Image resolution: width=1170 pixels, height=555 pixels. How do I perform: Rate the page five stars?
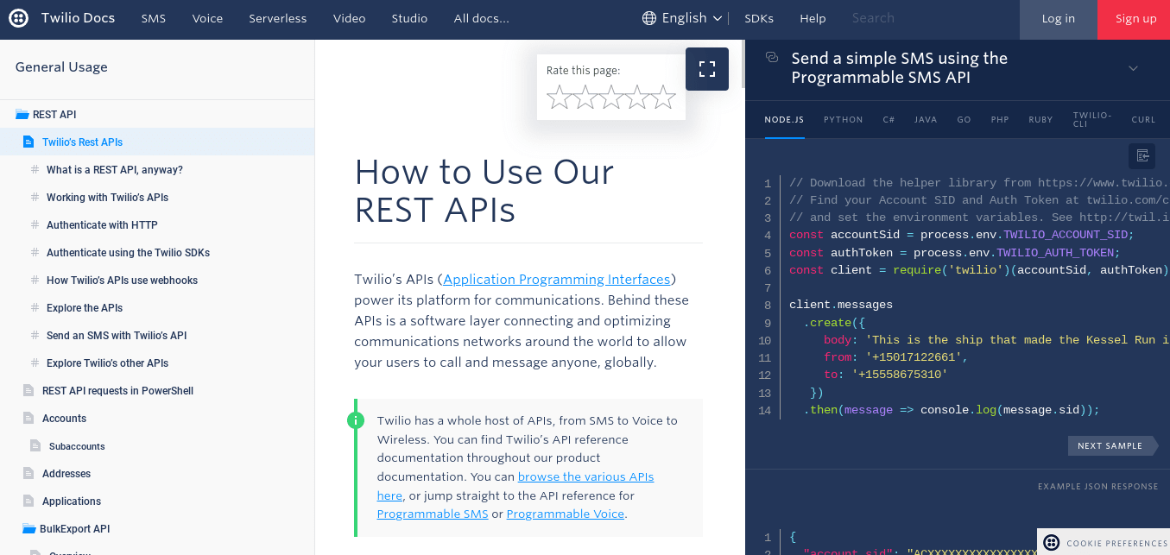(x=663, y=98)
